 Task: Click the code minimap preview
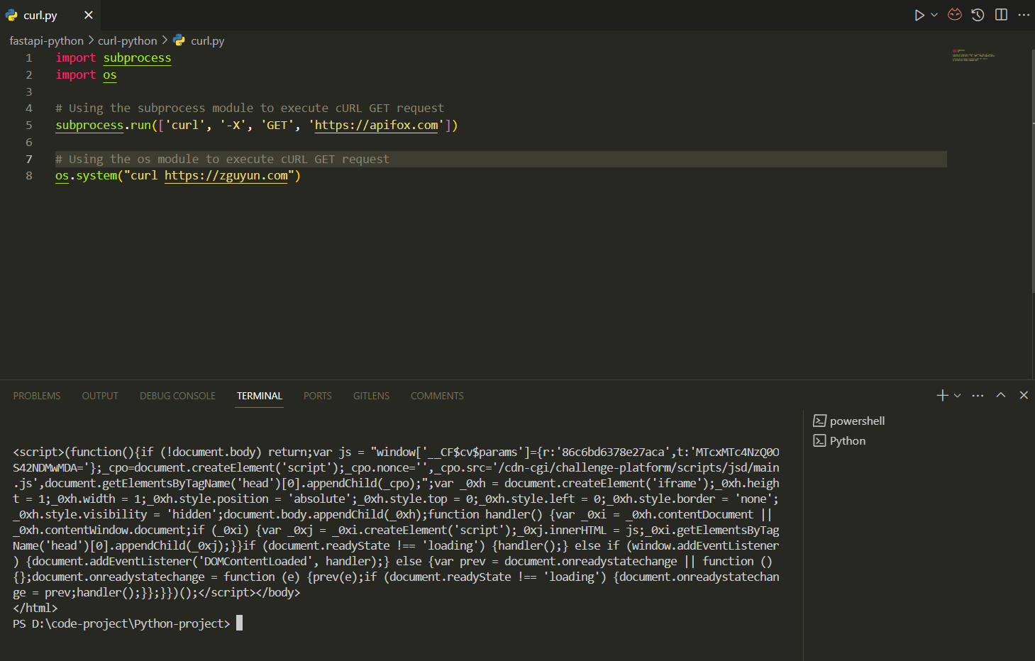pyautogui.click(x=973, y=55)
